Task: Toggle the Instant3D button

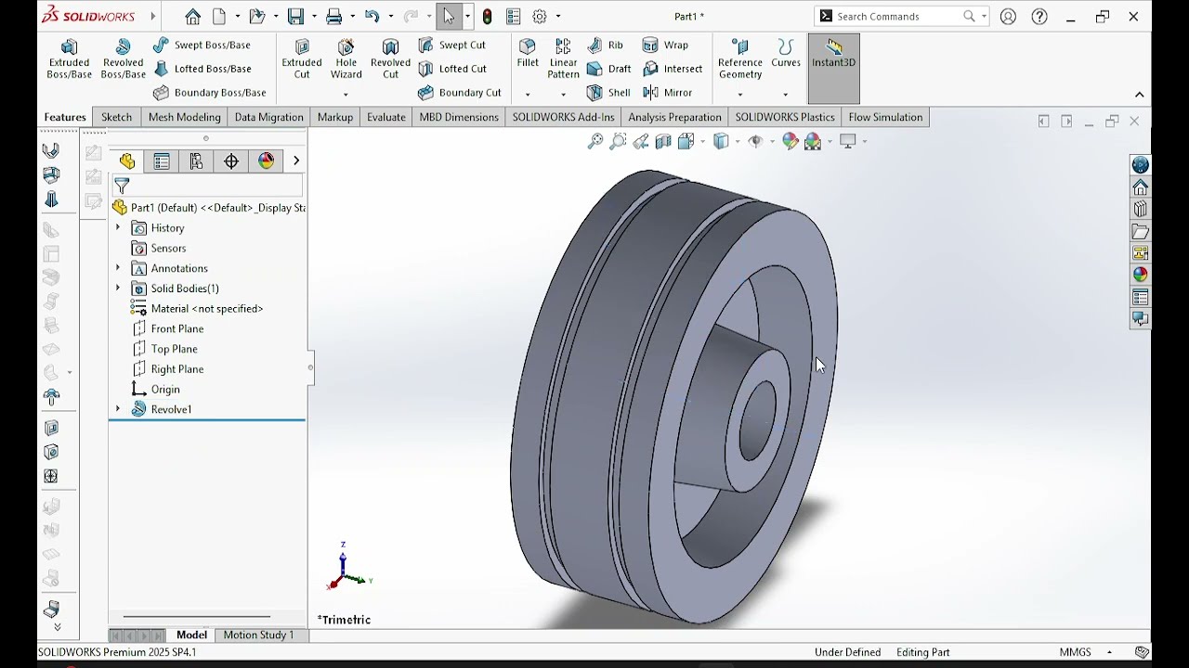Action: (x=834, y=68)
